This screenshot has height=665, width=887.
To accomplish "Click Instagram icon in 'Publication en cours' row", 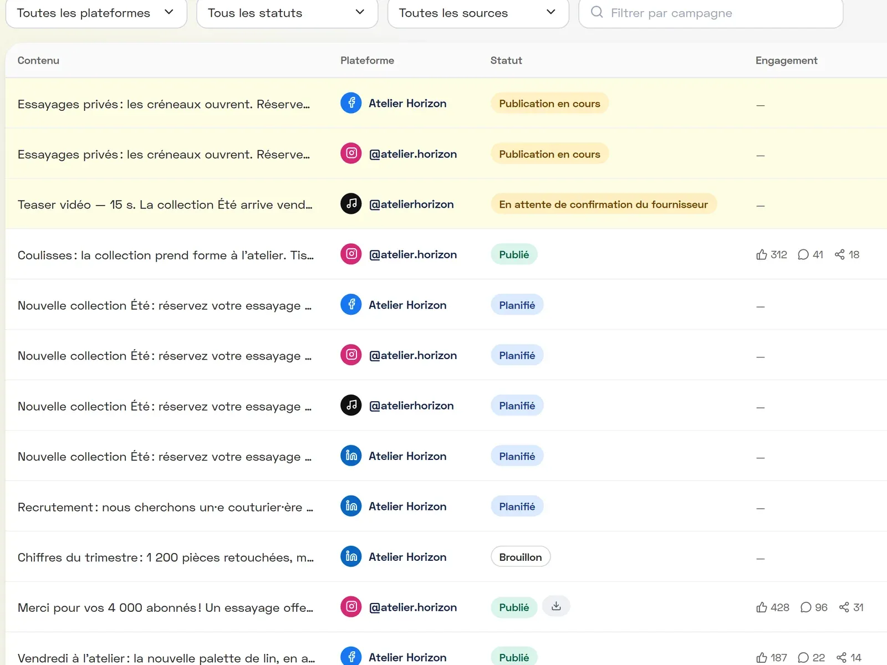I will (x=351, y=154).
